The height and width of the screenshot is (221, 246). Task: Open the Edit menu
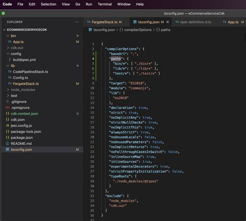[x=32, y=4]
